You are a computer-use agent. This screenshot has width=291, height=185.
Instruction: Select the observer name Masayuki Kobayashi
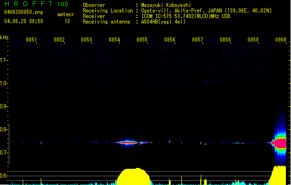[166, 5]
